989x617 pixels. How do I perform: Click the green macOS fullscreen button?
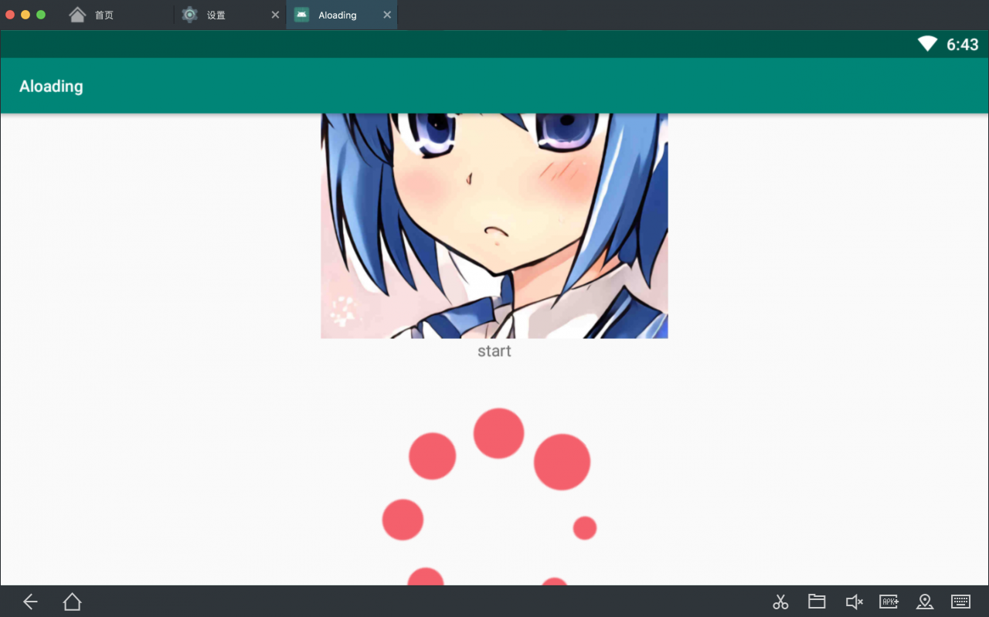click(41, 15)
